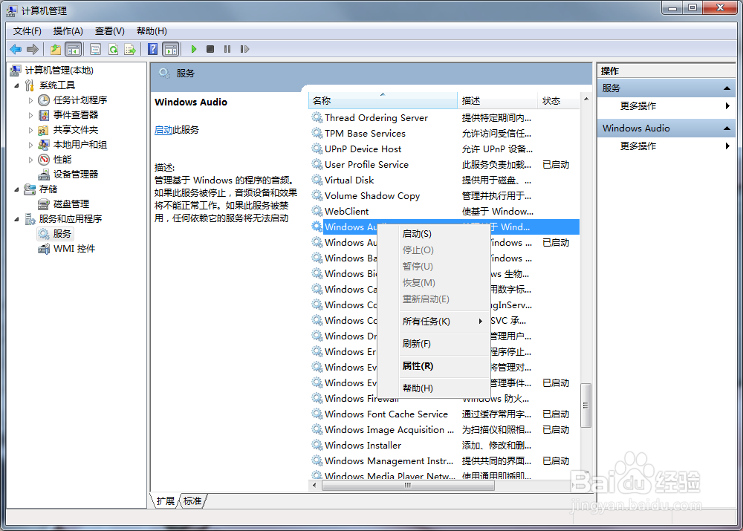Open the File (文件) menu
This screenshot has width=743, height=531.
27,30
